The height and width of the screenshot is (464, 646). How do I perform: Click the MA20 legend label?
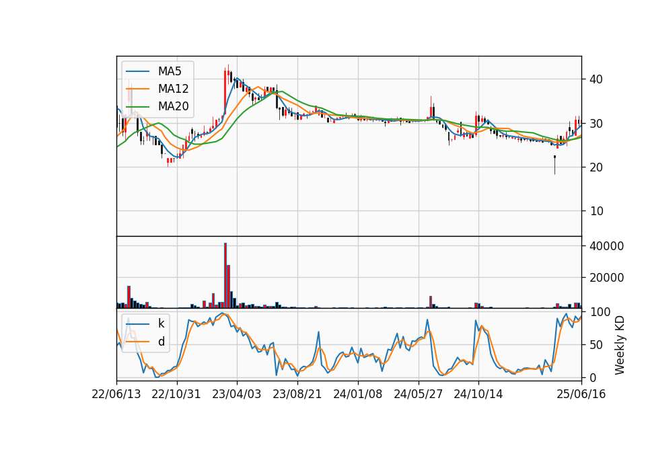173,106
